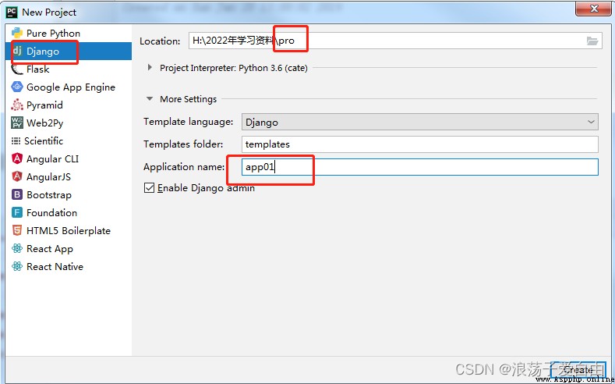615x384 pixels.
Task: Click the Application name field
Action: click(x=419, y=167)
